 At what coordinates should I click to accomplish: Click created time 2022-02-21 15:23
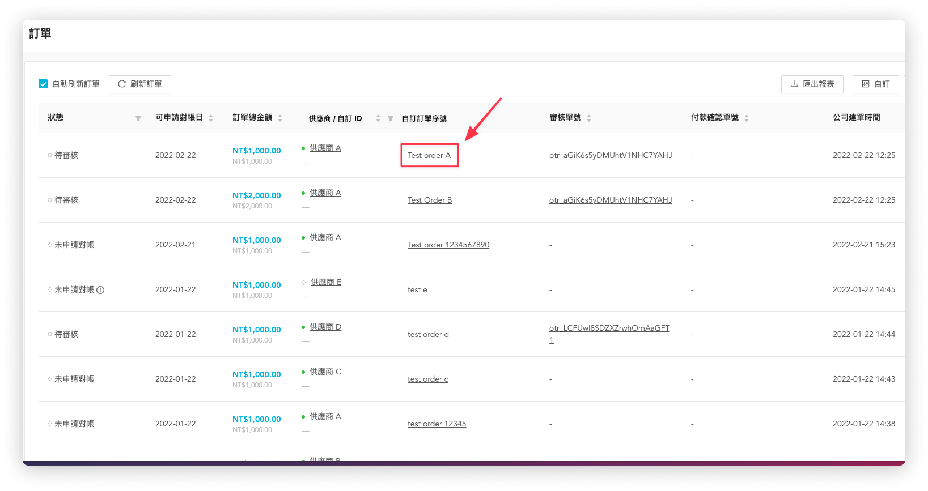[x=864, y=245]
